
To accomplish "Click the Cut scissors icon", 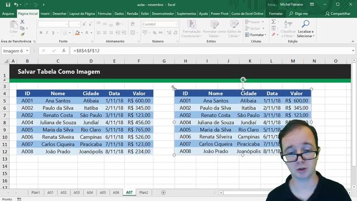I will coord(22,22).
